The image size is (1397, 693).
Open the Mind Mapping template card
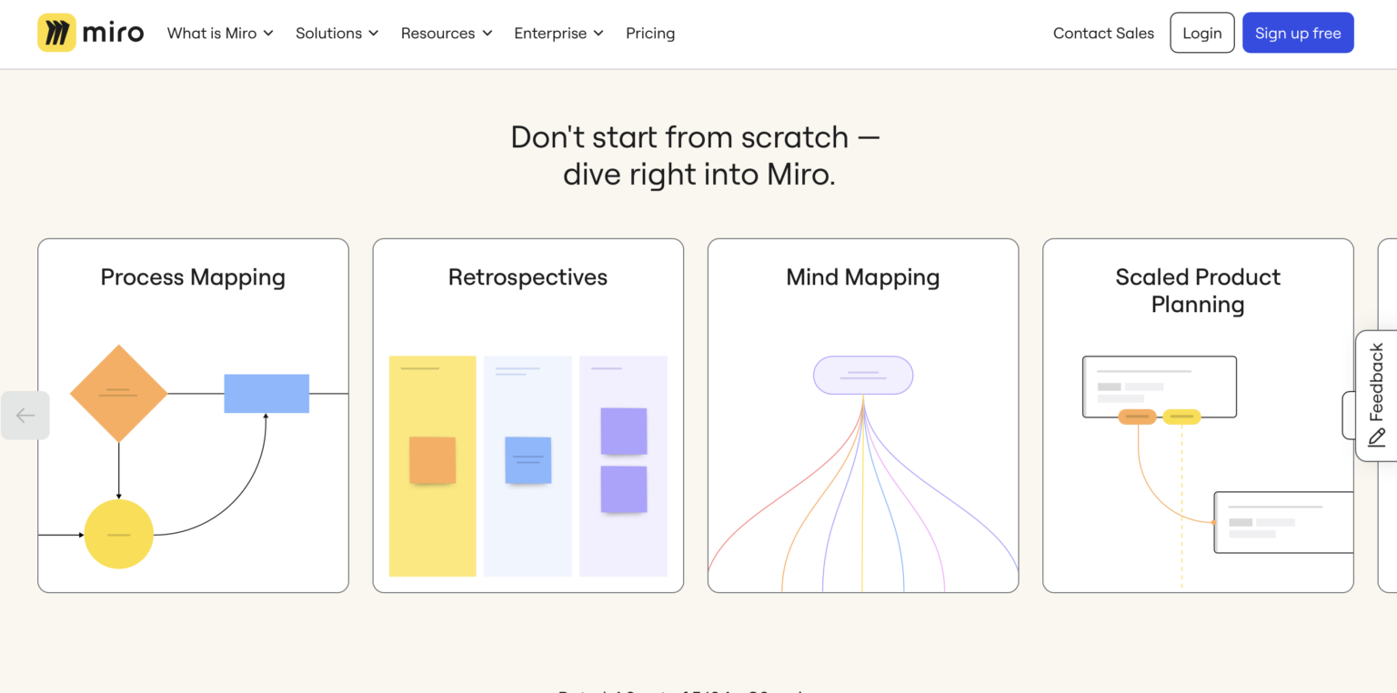tap(862, 415)
